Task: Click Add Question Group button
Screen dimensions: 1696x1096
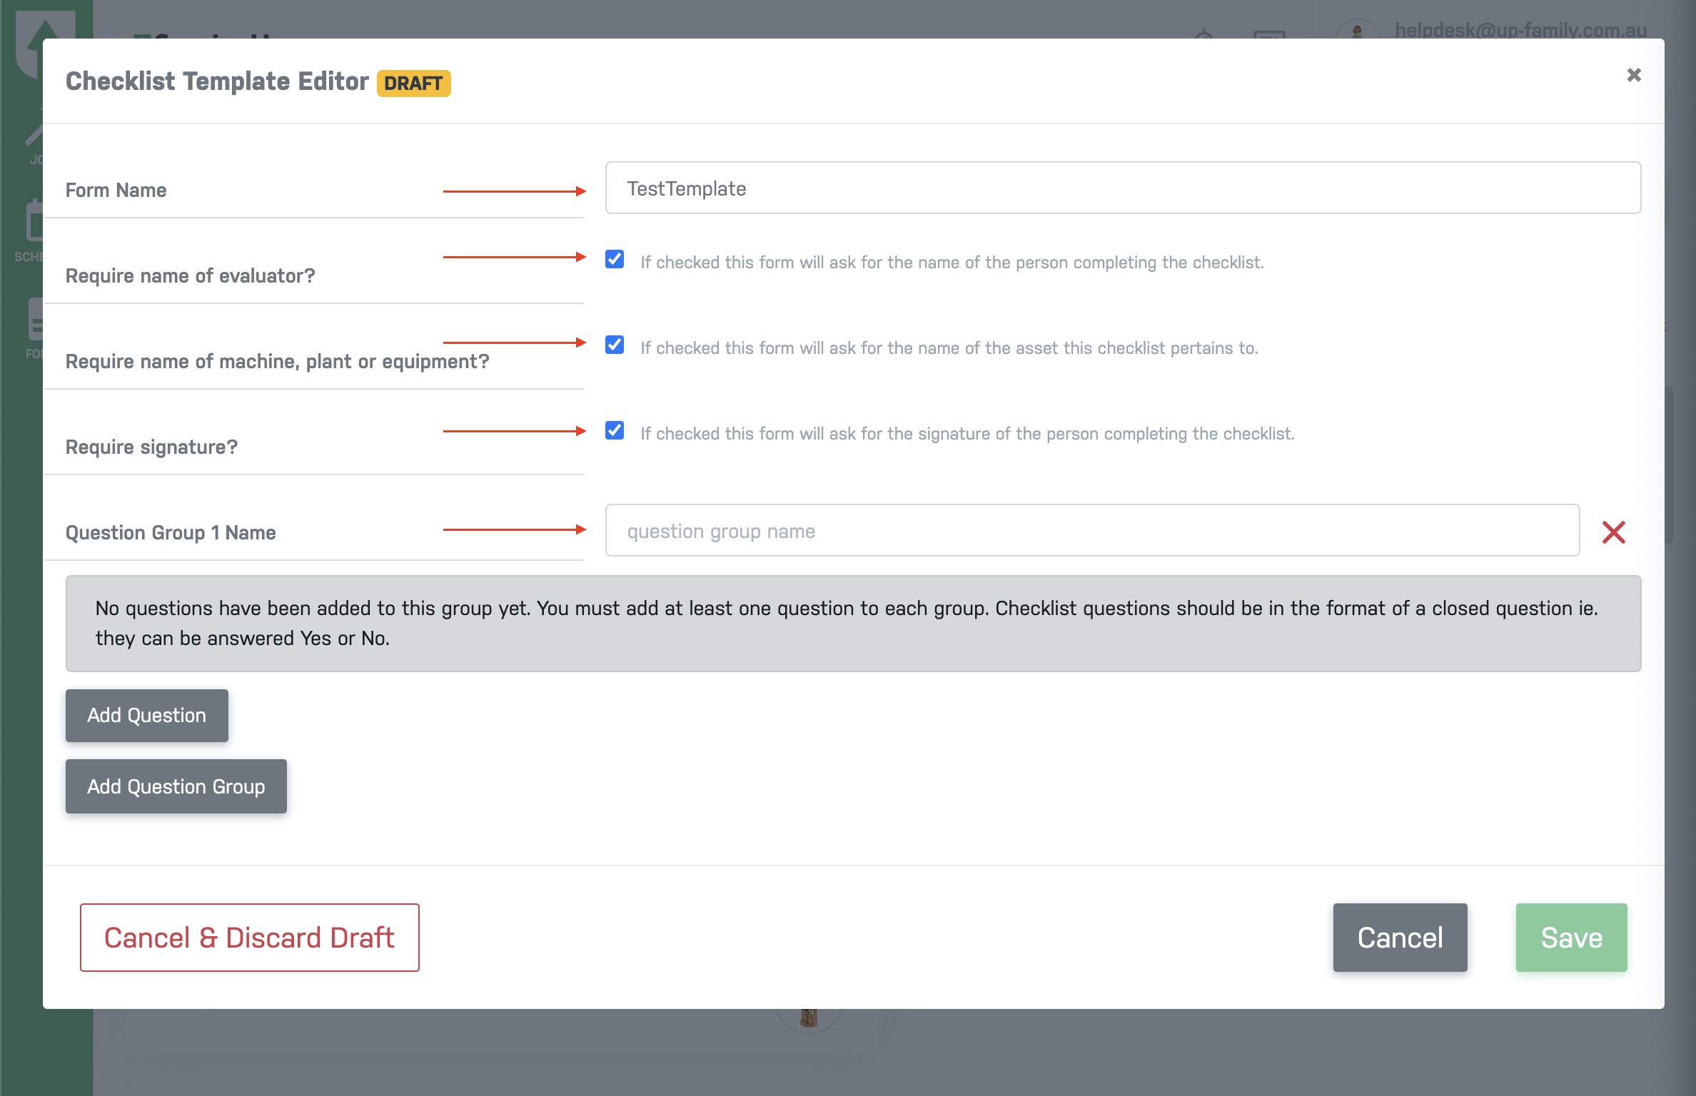Action: (x=176, y=786)
